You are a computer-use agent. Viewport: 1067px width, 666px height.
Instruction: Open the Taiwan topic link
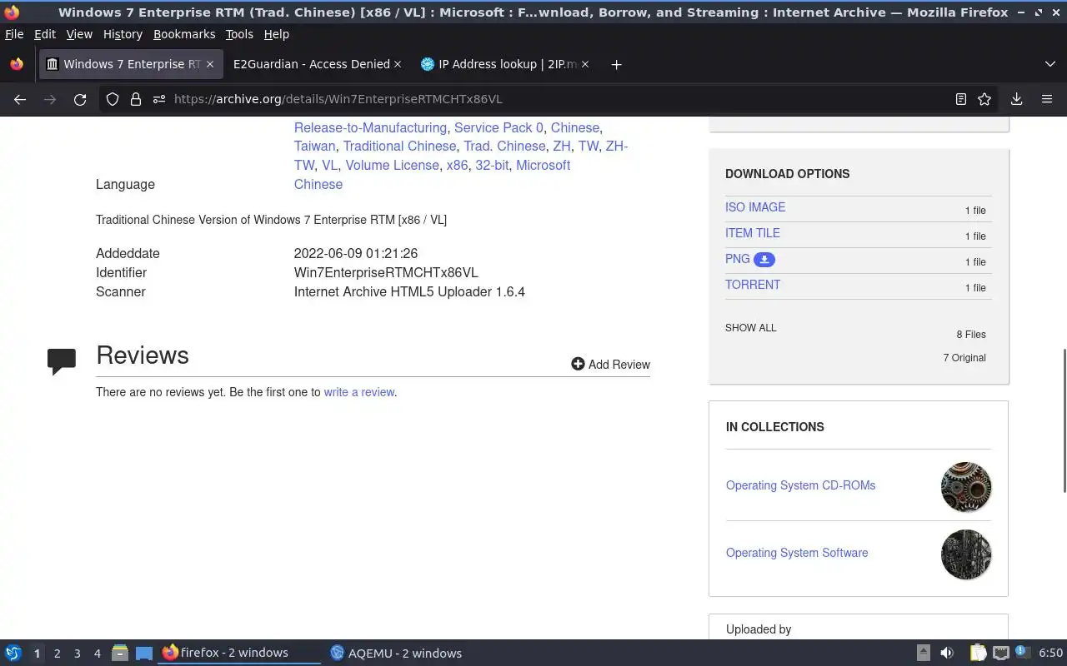click(x=314, y=147)
